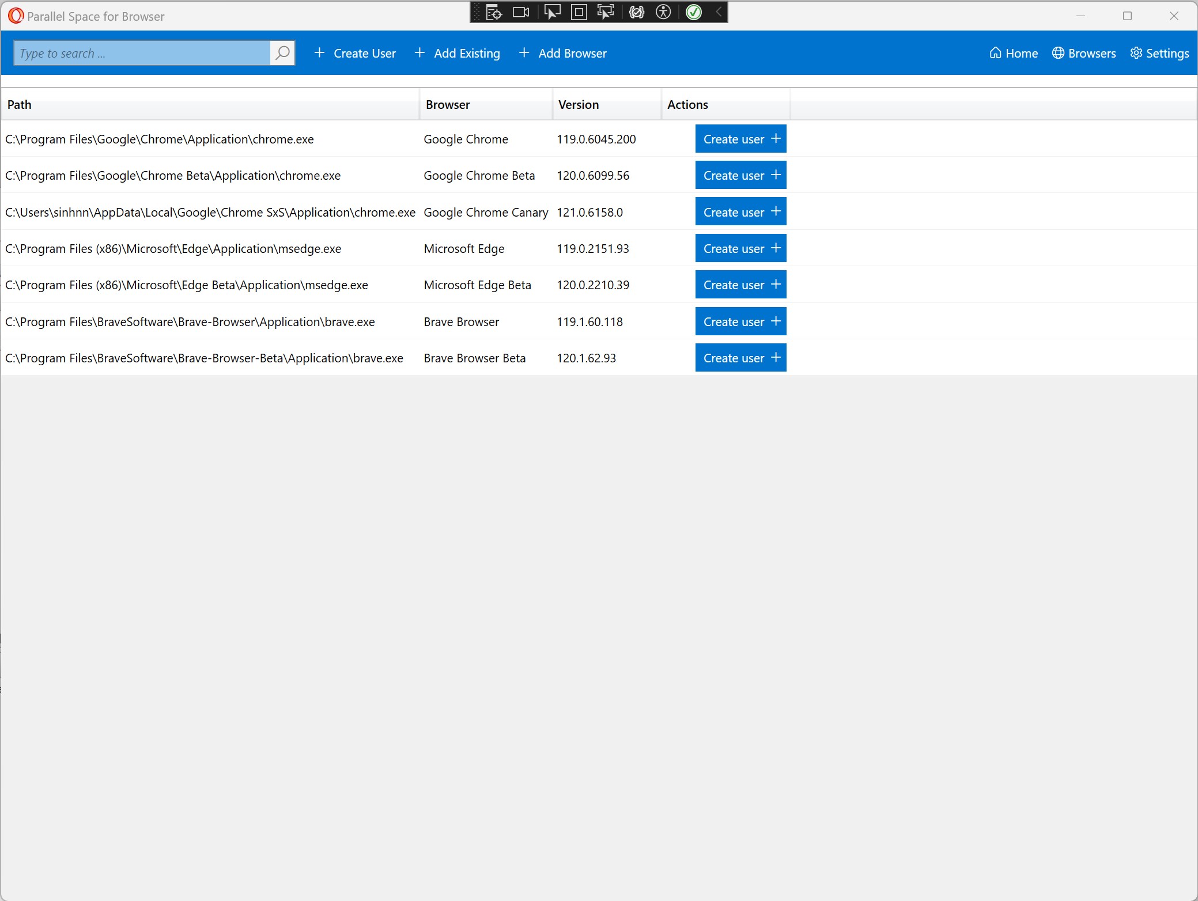This screenshot has width=1198, height=901.
Task: Click Create User in top toolbar
Action: (355, 53)
